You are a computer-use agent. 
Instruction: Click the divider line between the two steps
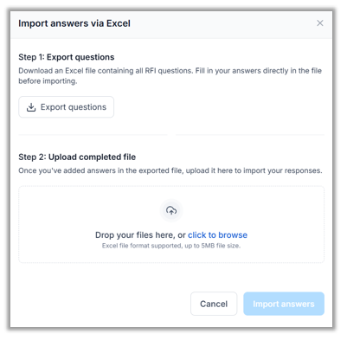point(171,135)
